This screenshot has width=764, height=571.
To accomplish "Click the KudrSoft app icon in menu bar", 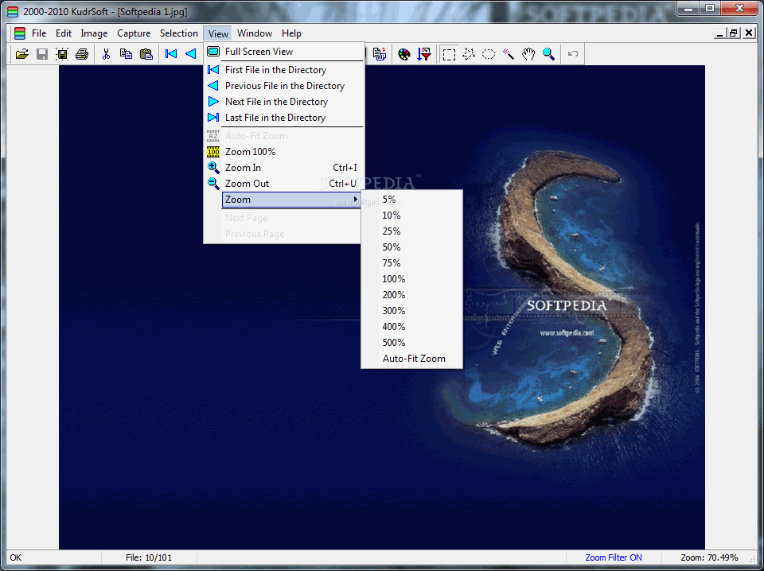I will pyautogui.click(x=19, y=33).
